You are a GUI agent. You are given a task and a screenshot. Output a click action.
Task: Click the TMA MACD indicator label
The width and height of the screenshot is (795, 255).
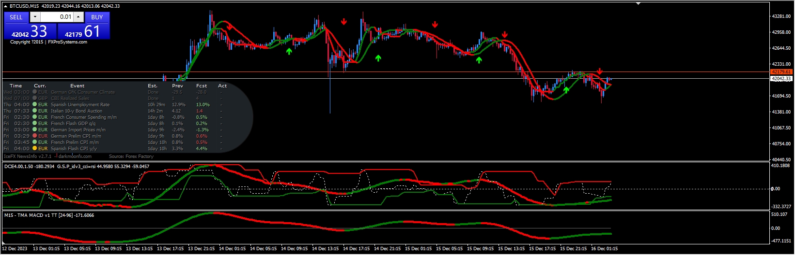(x=49, y=215)
